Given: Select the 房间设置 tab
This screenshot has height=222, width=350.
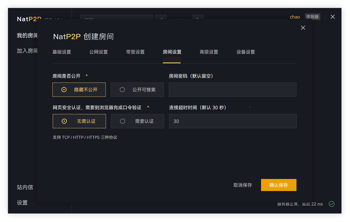Looking at the screenshot, I should click(172, 52).
